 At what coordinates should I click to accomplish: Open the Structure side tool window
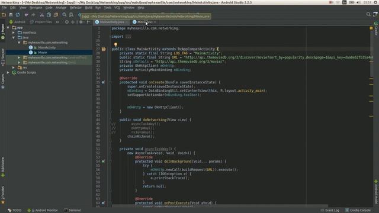point(2,57)
